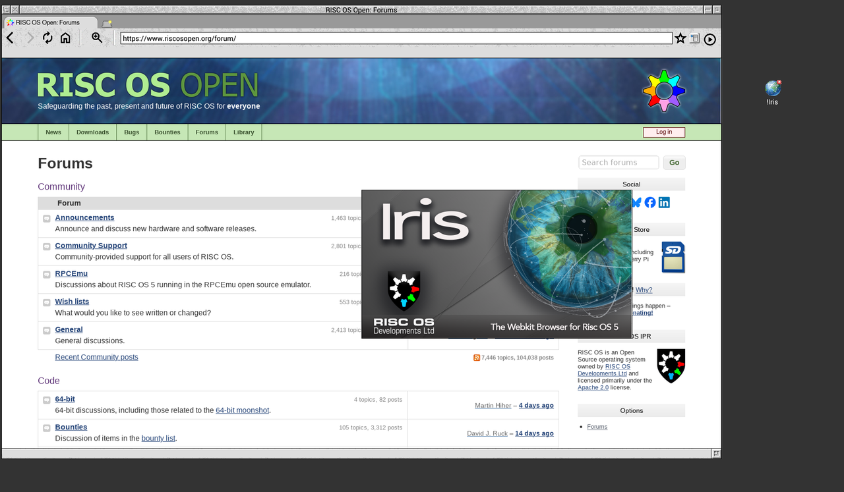The height and width of the screenshot is (492, 844).
Task: Open the home page via the house icon
Action: (65, 38)
